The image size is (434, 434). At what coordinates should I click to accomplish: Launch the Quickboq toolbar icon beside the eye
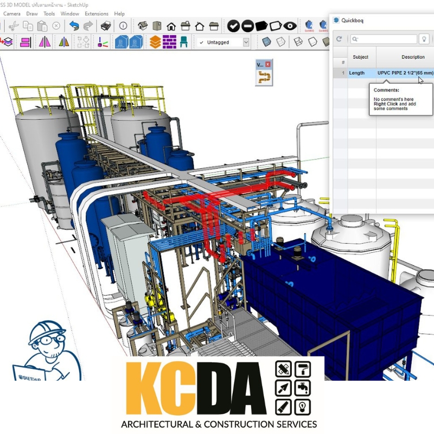coord(309,26)
